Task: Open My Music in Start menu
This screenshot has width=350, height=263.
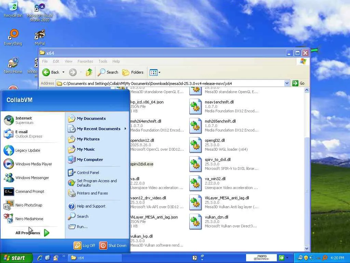Action: (x=97, y=149)
